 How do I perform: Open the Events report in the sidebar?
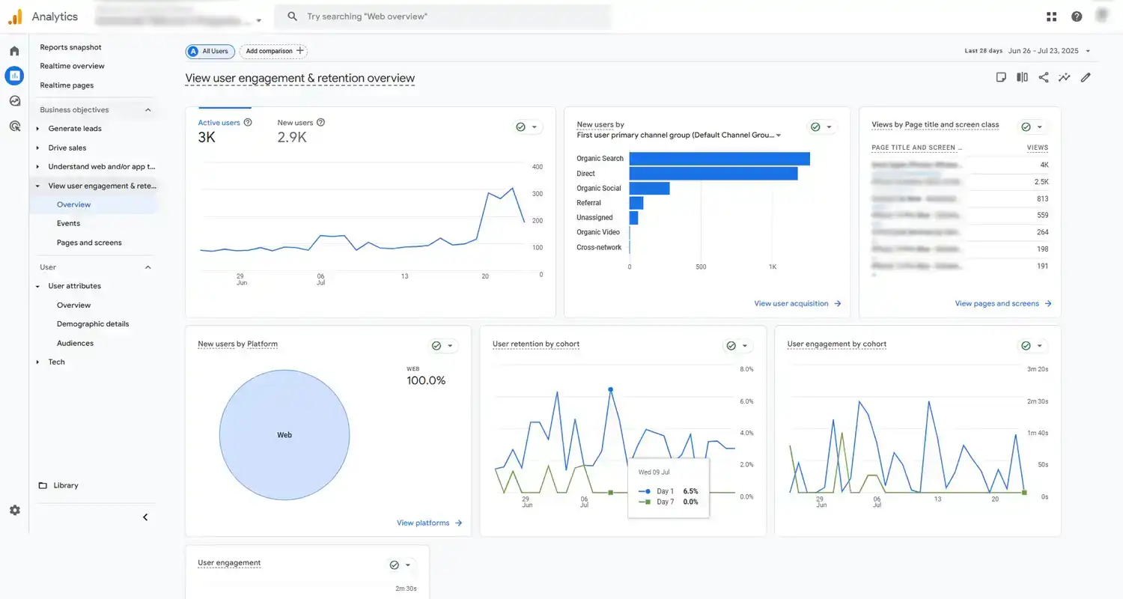[x=68, y=223]
